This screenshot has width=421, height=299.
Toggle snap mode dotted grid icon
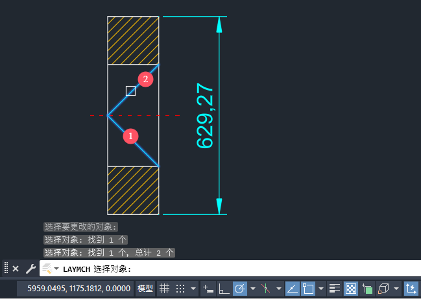[180, 289]
